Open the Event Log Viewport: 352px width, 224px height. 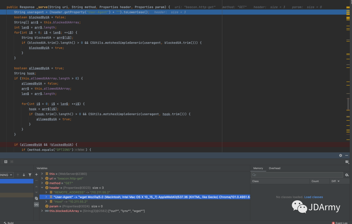pyautogui.click(x=339, y=223)
